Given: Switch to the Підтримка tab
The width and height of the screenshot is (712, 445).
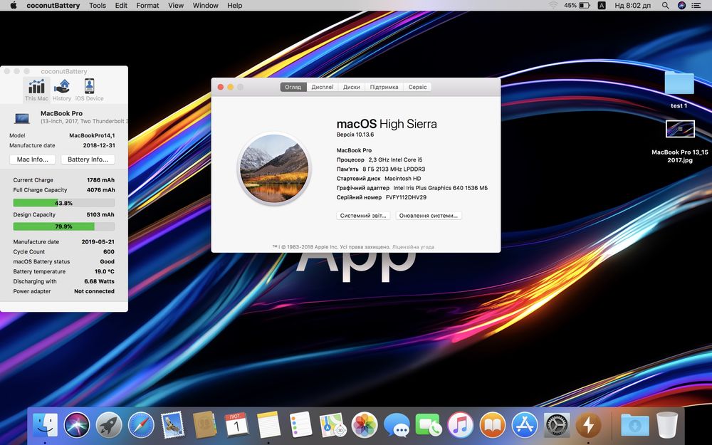Looking at the screenshot, I should coord(384,87).
